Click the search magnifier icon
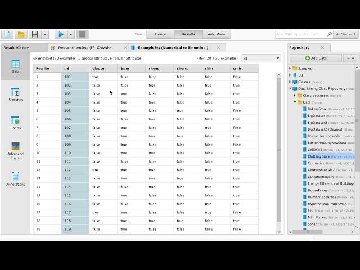This screenshot has height=270, width=360. pyautogui.click(x=330, y=34)
